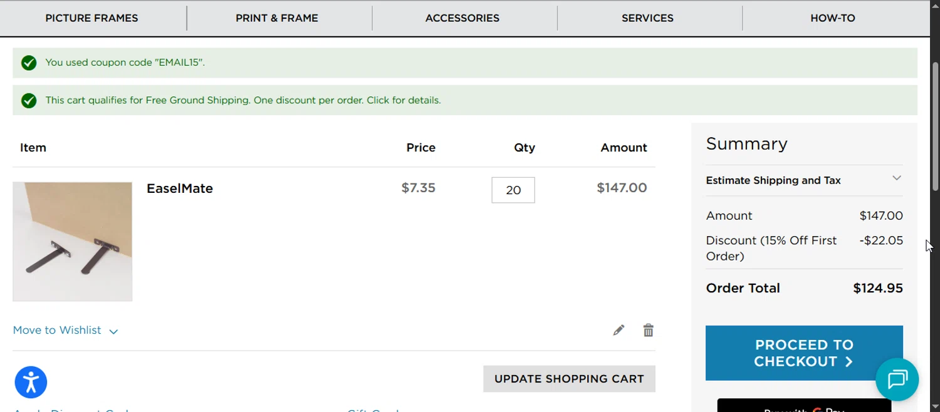Remove EaselMate using the trash icon

point(649,330)
